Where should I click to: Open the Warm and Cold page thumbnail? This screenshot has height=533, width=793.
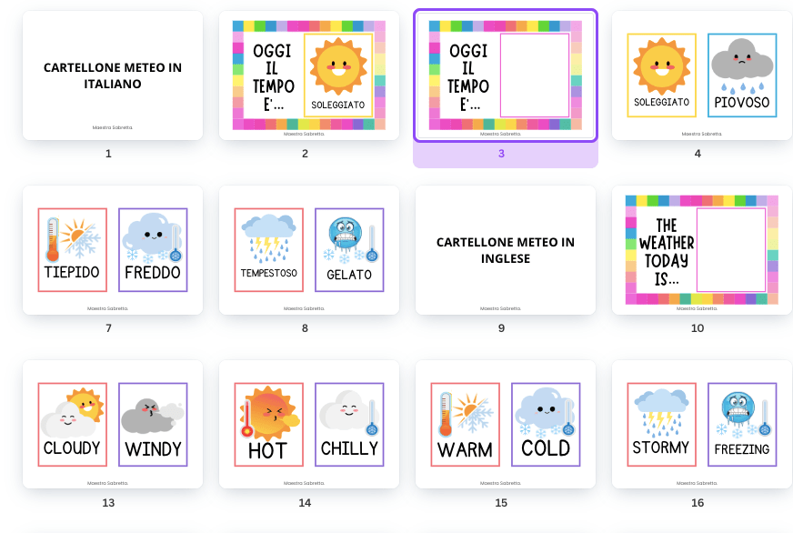click(506, 425)
